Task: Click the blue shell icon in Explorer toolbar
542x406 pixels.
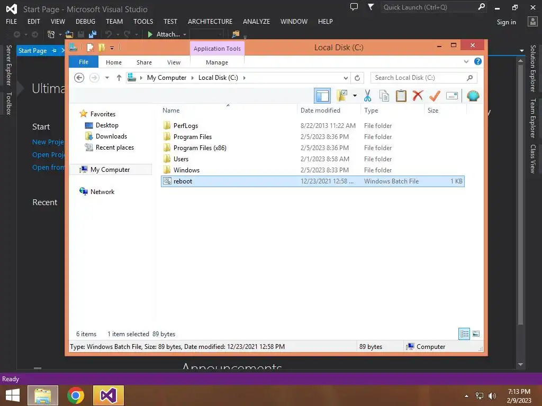Action: (473, 96)
